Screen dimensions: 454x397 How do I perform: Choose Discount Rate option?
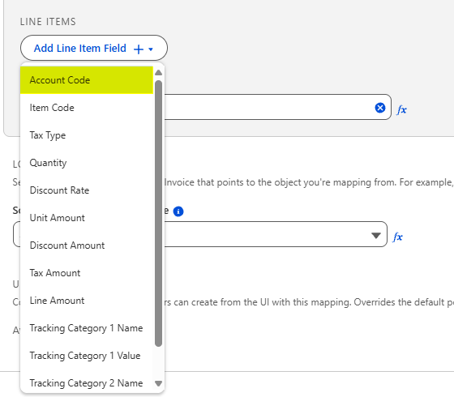[87, 190]
